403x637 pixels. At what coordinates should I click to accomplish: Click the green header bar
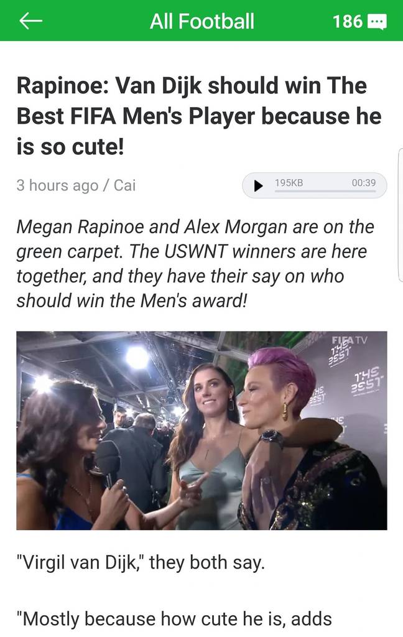pos(201,21)
